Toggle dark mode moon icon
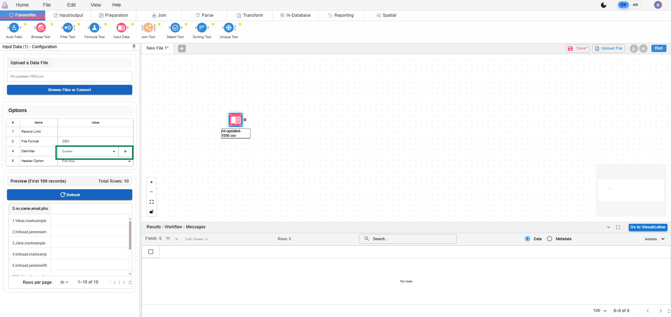 (603, 5)
